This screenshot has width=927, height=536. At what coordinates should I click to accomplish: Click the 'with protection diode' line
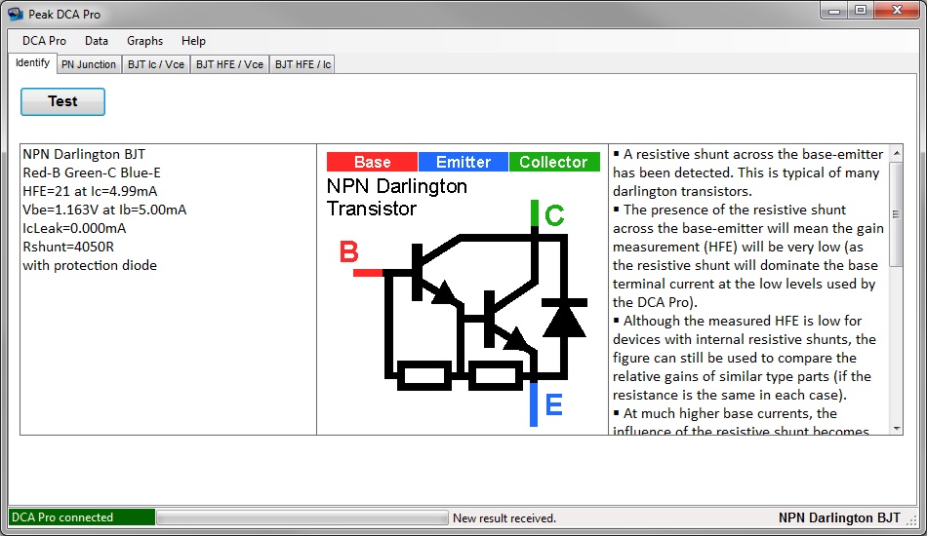point(90,265)
